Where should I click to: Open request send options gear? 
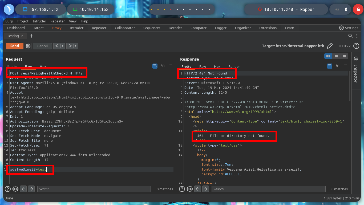pyautogui.click(x=28, y=46)
